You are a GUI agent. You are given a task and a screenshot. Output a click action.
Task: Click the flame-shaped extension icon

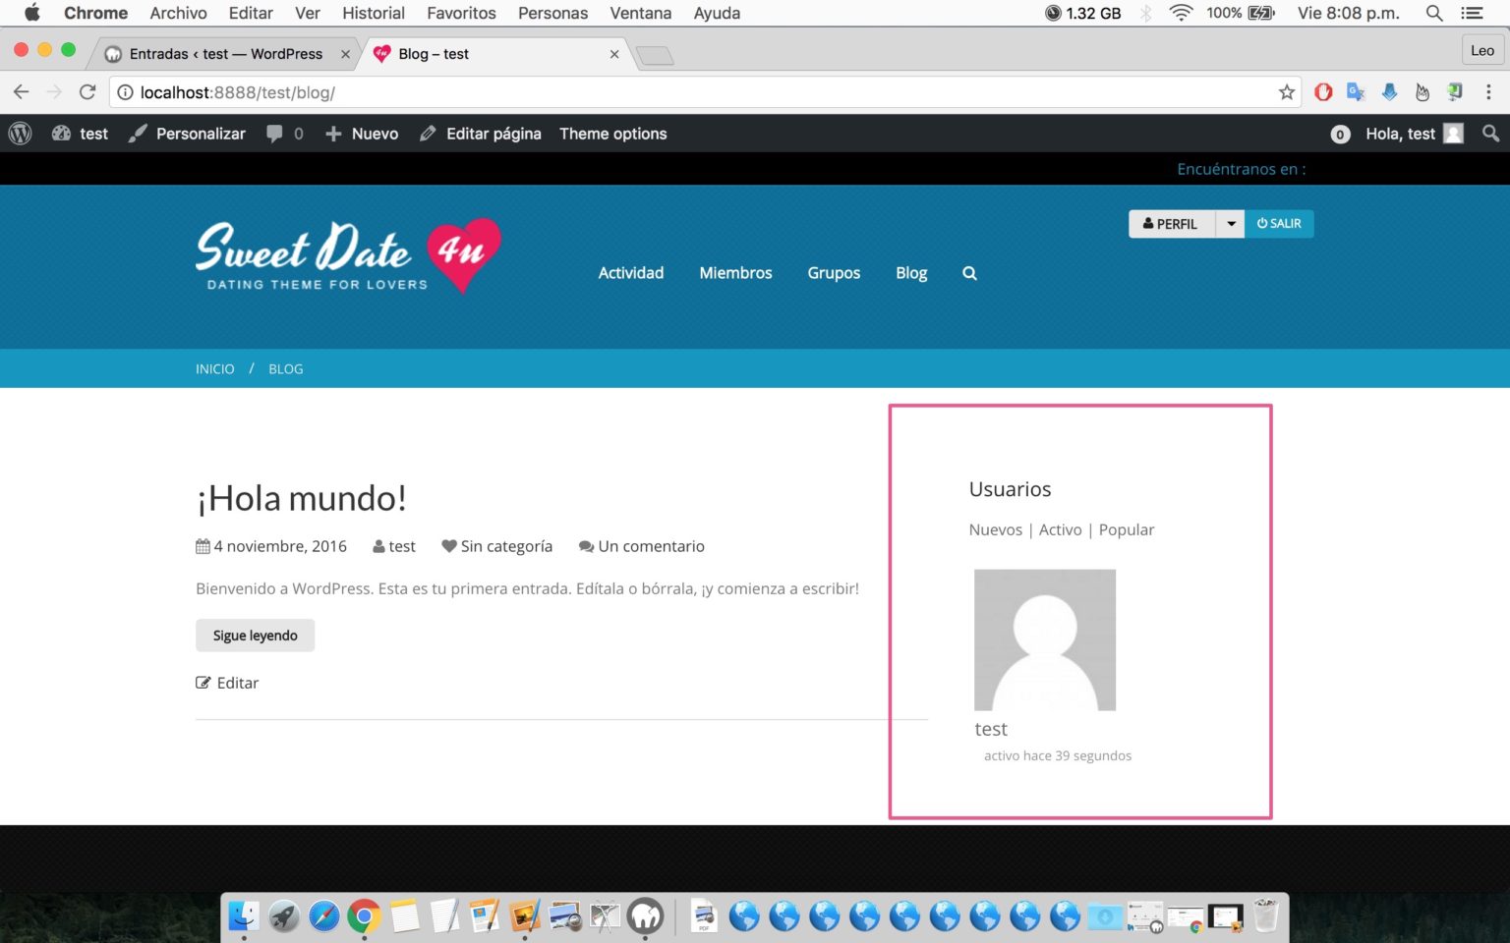(x=1423, y=92)
